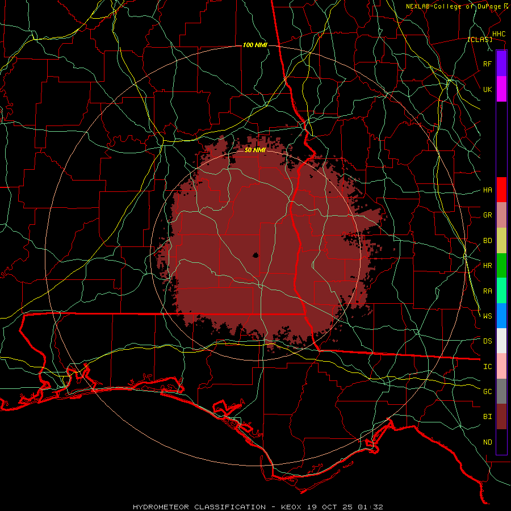511x511 pixels.
Task: Click the GC legend label
Action: coord(487,392)
